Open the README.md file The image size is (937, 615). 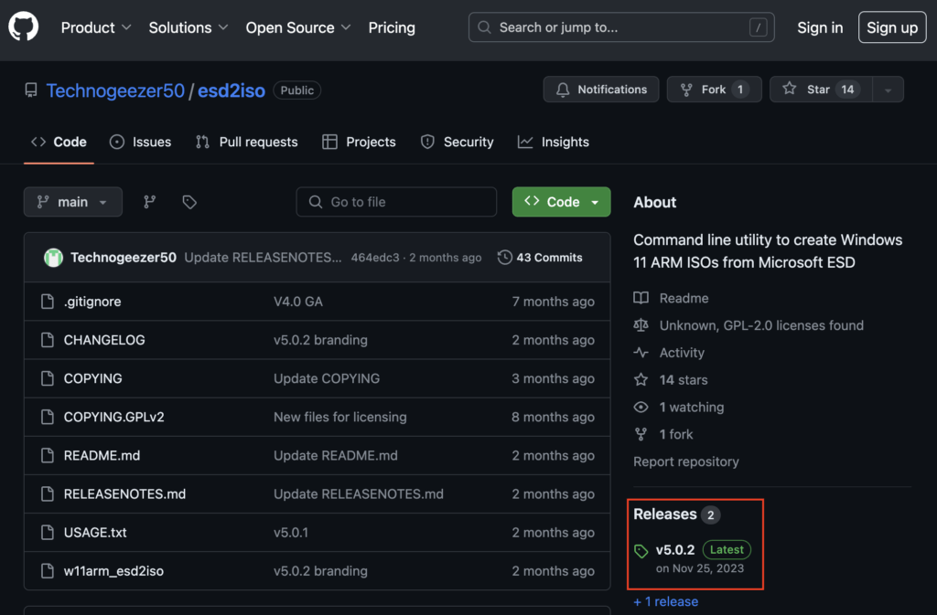[102, 455]
